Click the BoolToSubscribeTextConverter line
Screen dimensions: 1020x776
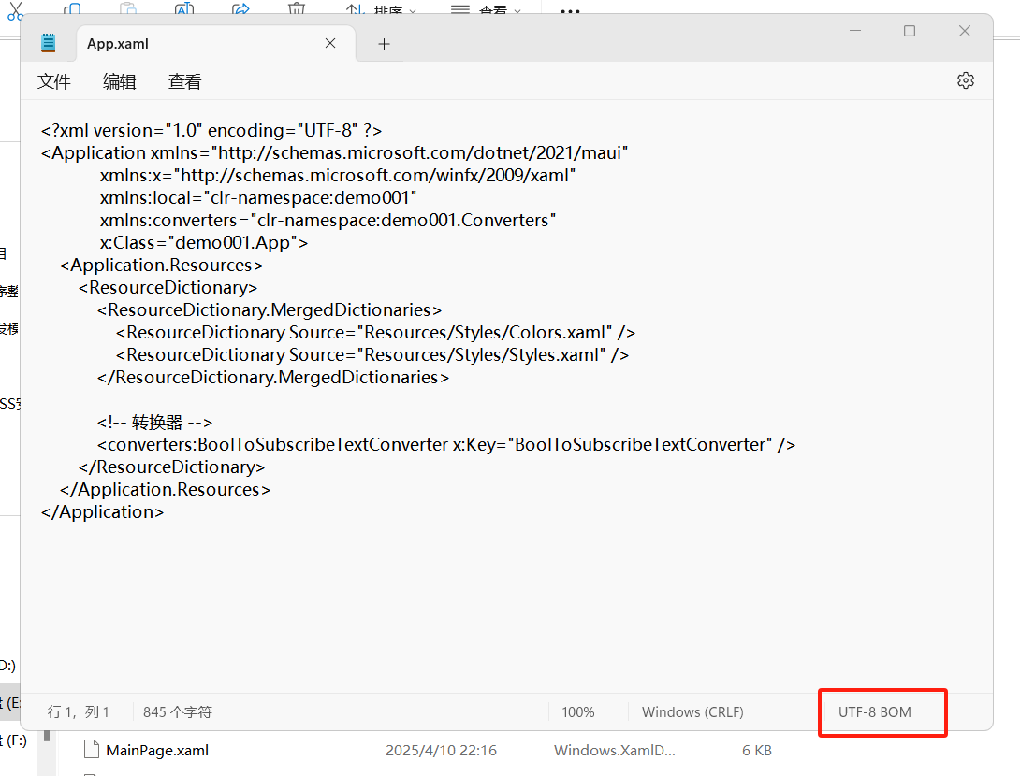(446, 444)
